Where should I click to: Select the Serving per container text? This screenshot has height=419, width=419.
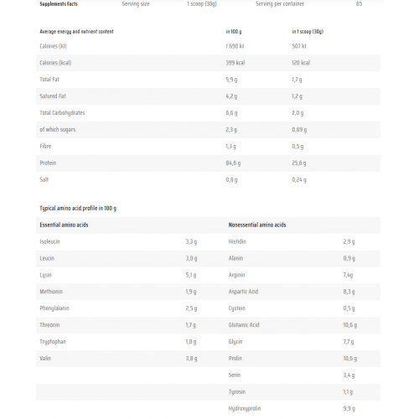click(x=280, y=4)
